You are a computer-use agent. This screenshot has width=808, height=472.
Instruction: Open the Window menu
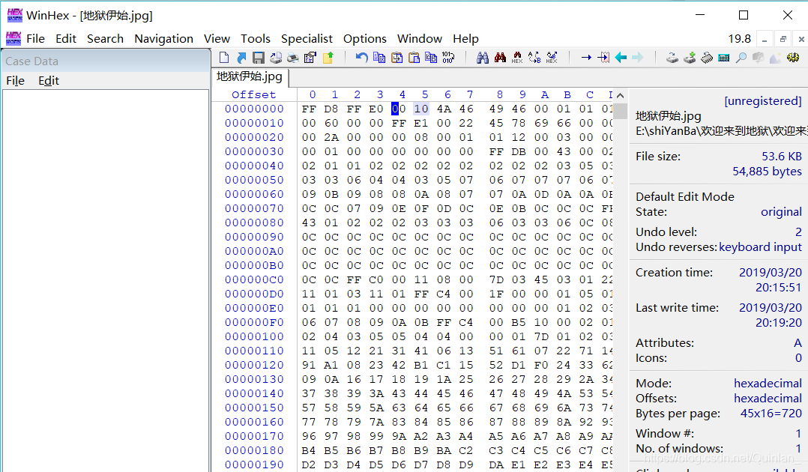tap(420, 39)
